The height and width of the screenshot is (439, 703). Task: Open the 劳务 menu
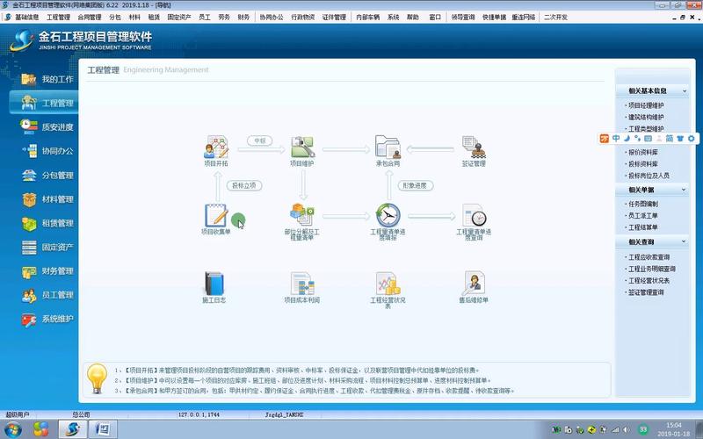224,17
